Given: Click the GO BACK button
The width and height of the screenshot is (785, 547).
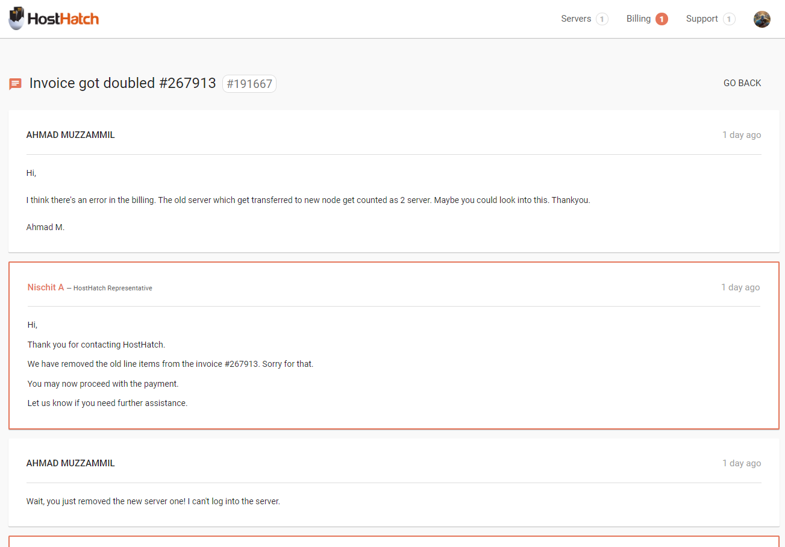Looking at the screenshot, I should [x=742, y=83].
